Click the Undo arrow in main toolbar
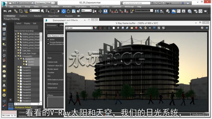This screenshot has width=212, height=119. pos(5,11)
